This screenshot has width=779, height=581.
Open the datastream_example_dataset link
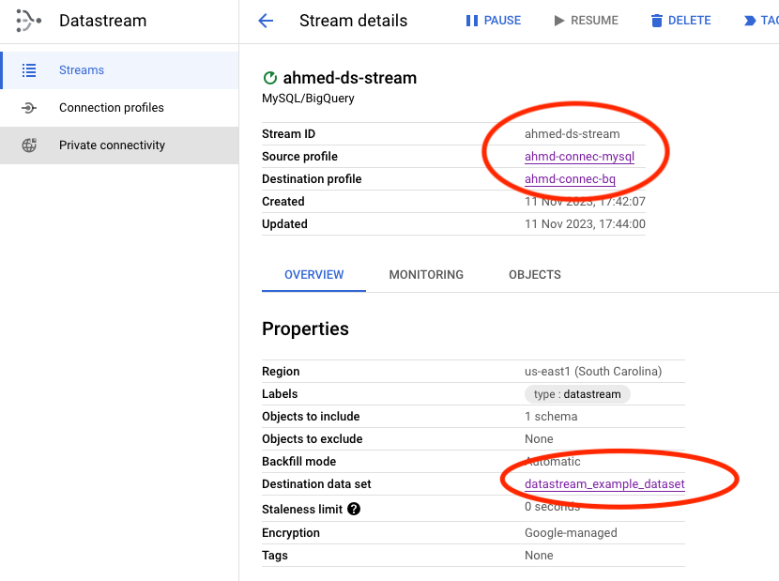604,484
